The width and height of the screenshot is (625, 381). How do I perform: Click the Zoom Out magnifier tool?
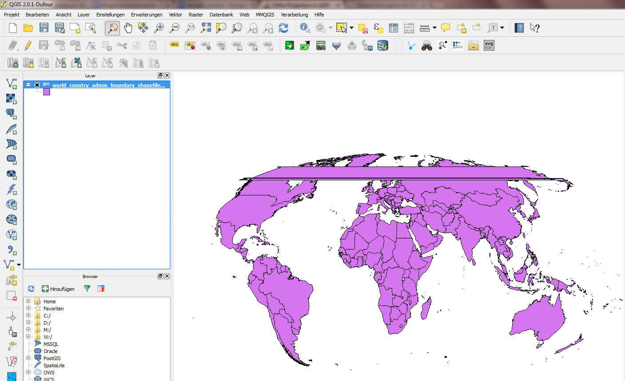(x=175, y=28)
